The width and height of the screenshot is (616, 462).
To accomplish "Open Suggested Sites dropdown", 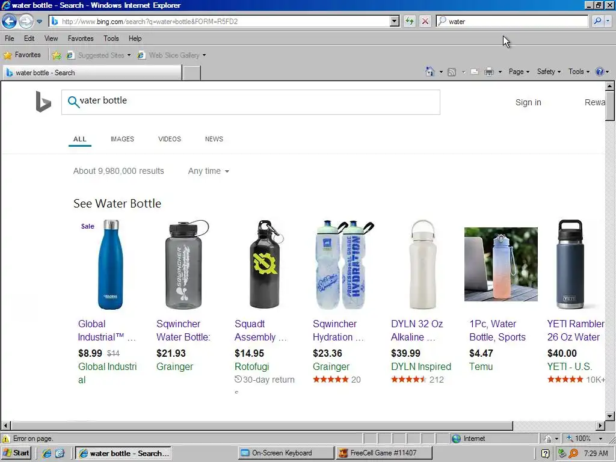I will [x=99, y=55].
